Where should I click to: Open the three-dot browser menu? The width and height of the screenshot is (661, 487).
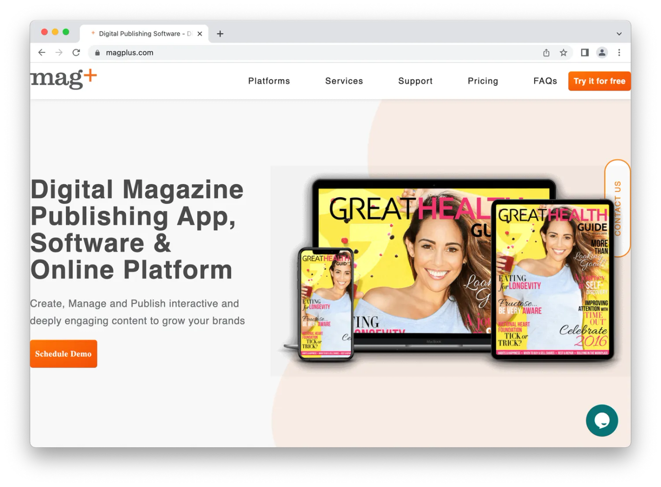(619, 52)
